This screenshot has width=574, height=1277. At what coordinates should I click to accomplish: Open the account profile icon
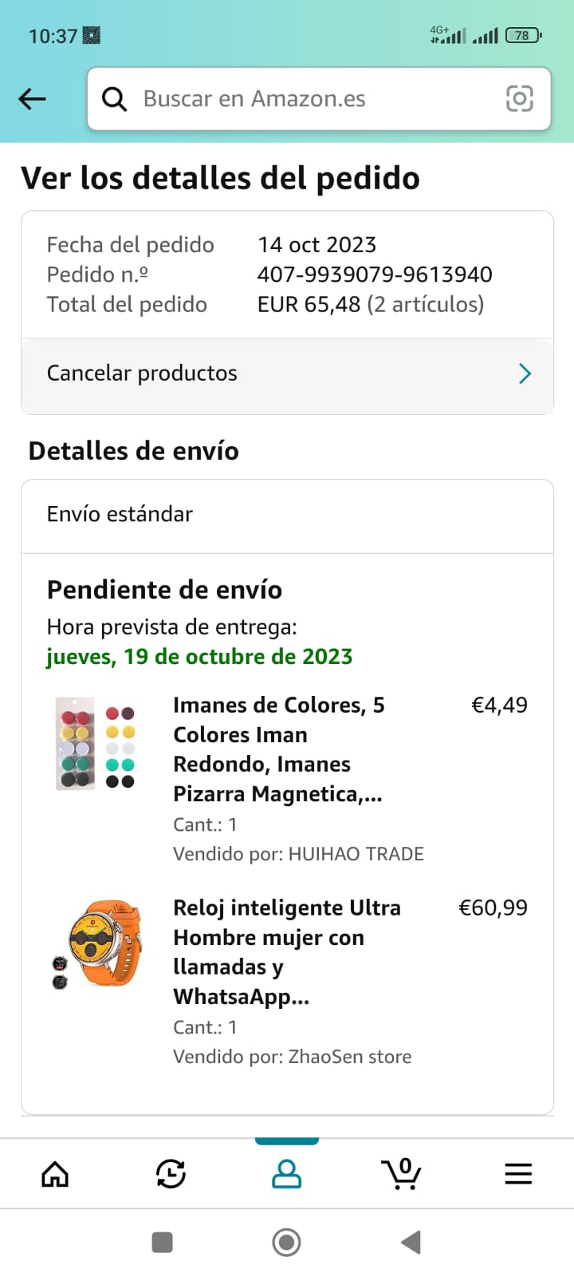[287, 1174]
